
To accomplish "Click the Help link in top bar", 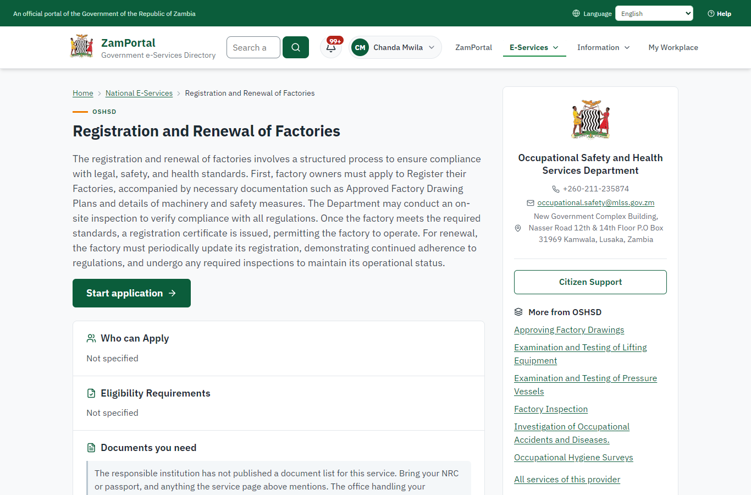I will pos(720,13).
